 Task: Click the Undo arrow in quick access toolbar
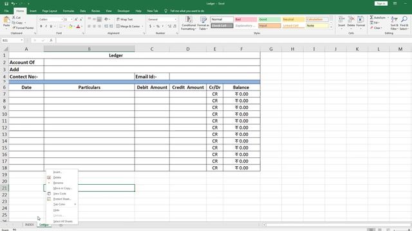point(13,4)
